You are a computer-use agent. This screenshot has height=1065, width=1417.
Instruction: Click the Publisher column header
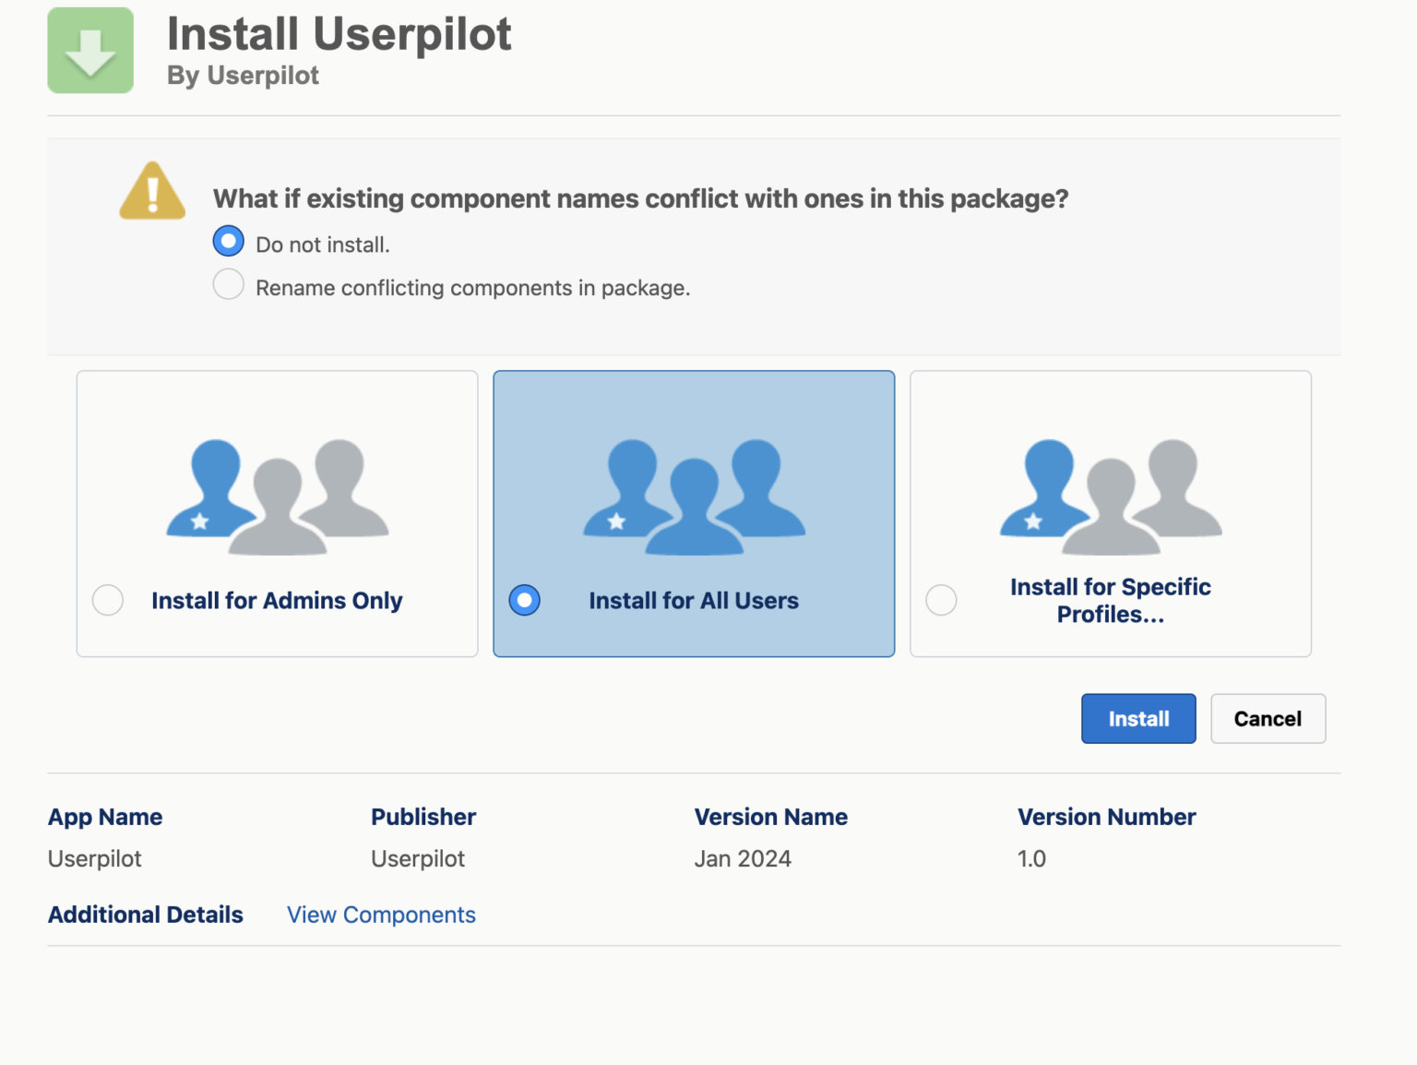pos(423,817)
